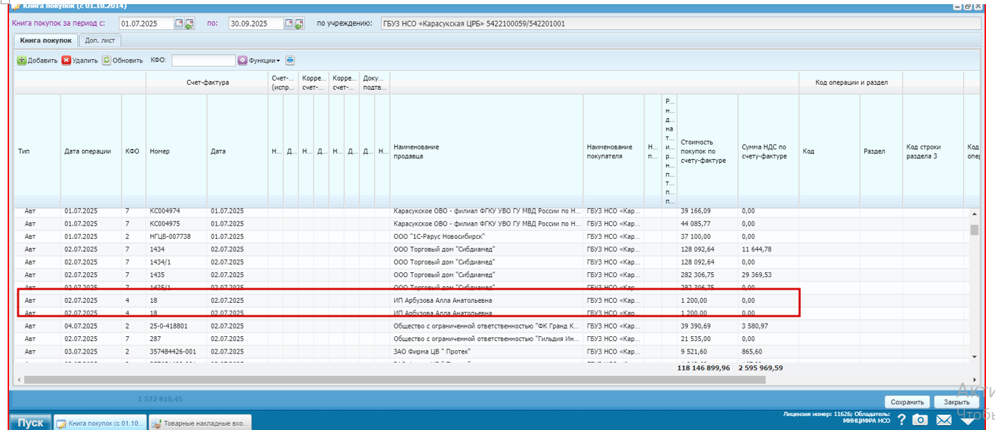Open the Пуск start menu
995x430 pixels.
click(x=31, y=422)
